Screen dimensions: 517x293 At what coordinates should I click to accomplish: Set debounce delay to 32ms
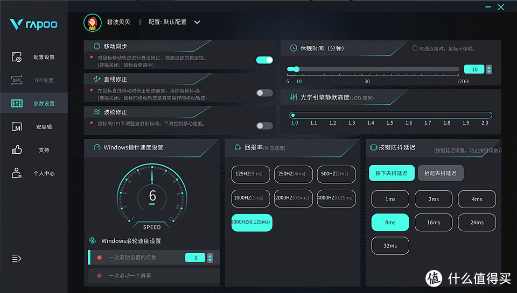click(x=390, y=246)
